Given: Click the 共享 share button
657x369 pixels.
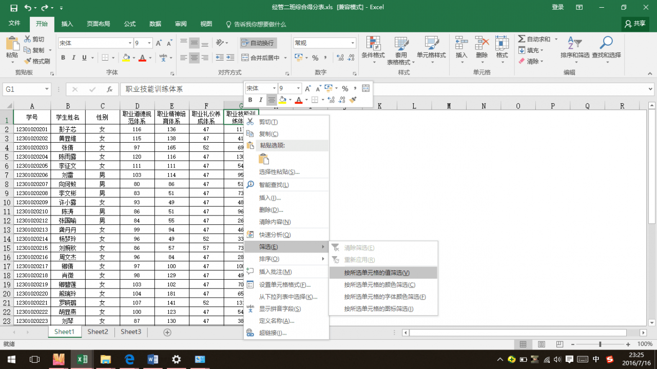Looking at the screenshot, I should pos(635,24).
